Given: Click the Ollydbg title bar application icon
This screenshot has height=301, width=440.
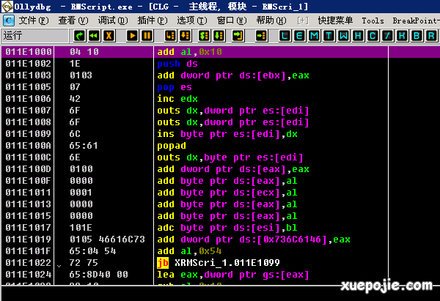Looking at the screenshot, I should point(7,7).
